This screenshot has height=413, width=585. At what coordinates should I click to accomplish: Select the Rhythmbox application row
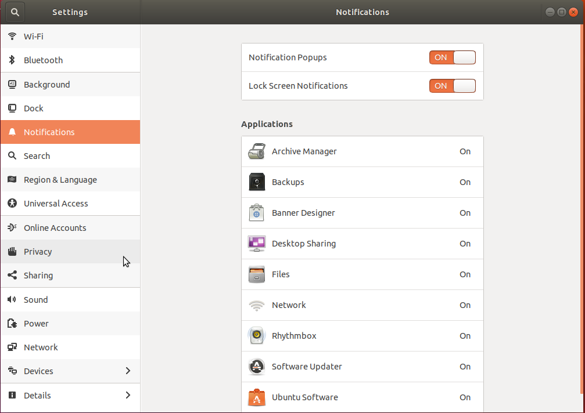click(x=363, y=335)
